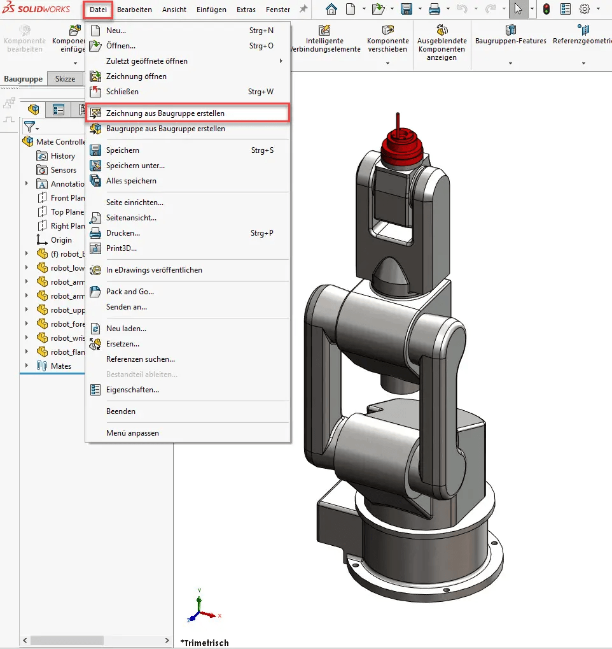612x649 pixels.
Task: Open the Options gear icon
Action: pyautogui.click(x=585, y=9)
